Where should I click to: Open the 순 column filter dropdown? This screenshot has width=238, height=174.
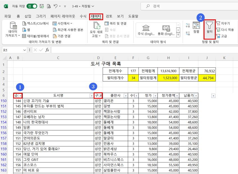point(20,96)
